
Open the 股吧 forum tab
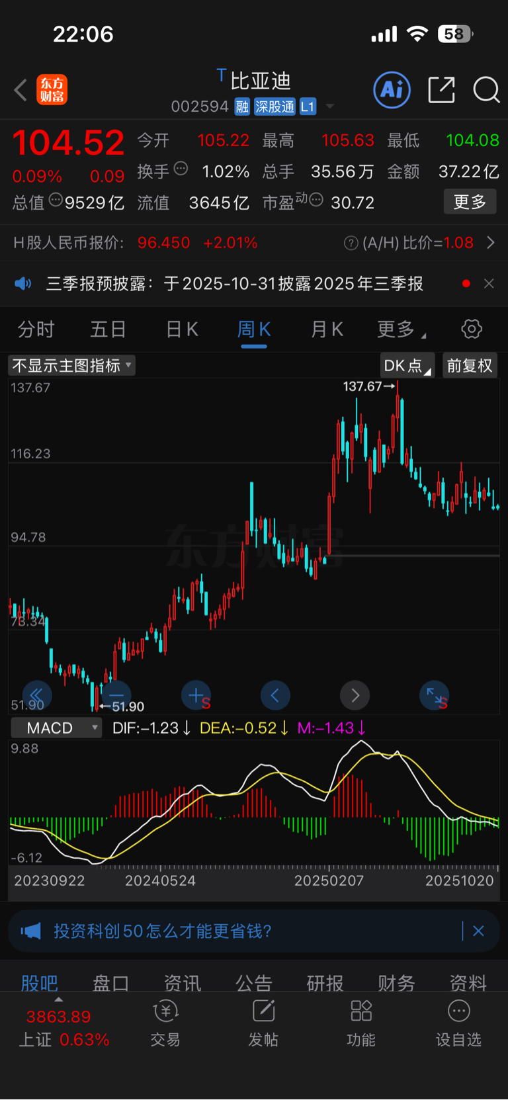click(39, 983)
